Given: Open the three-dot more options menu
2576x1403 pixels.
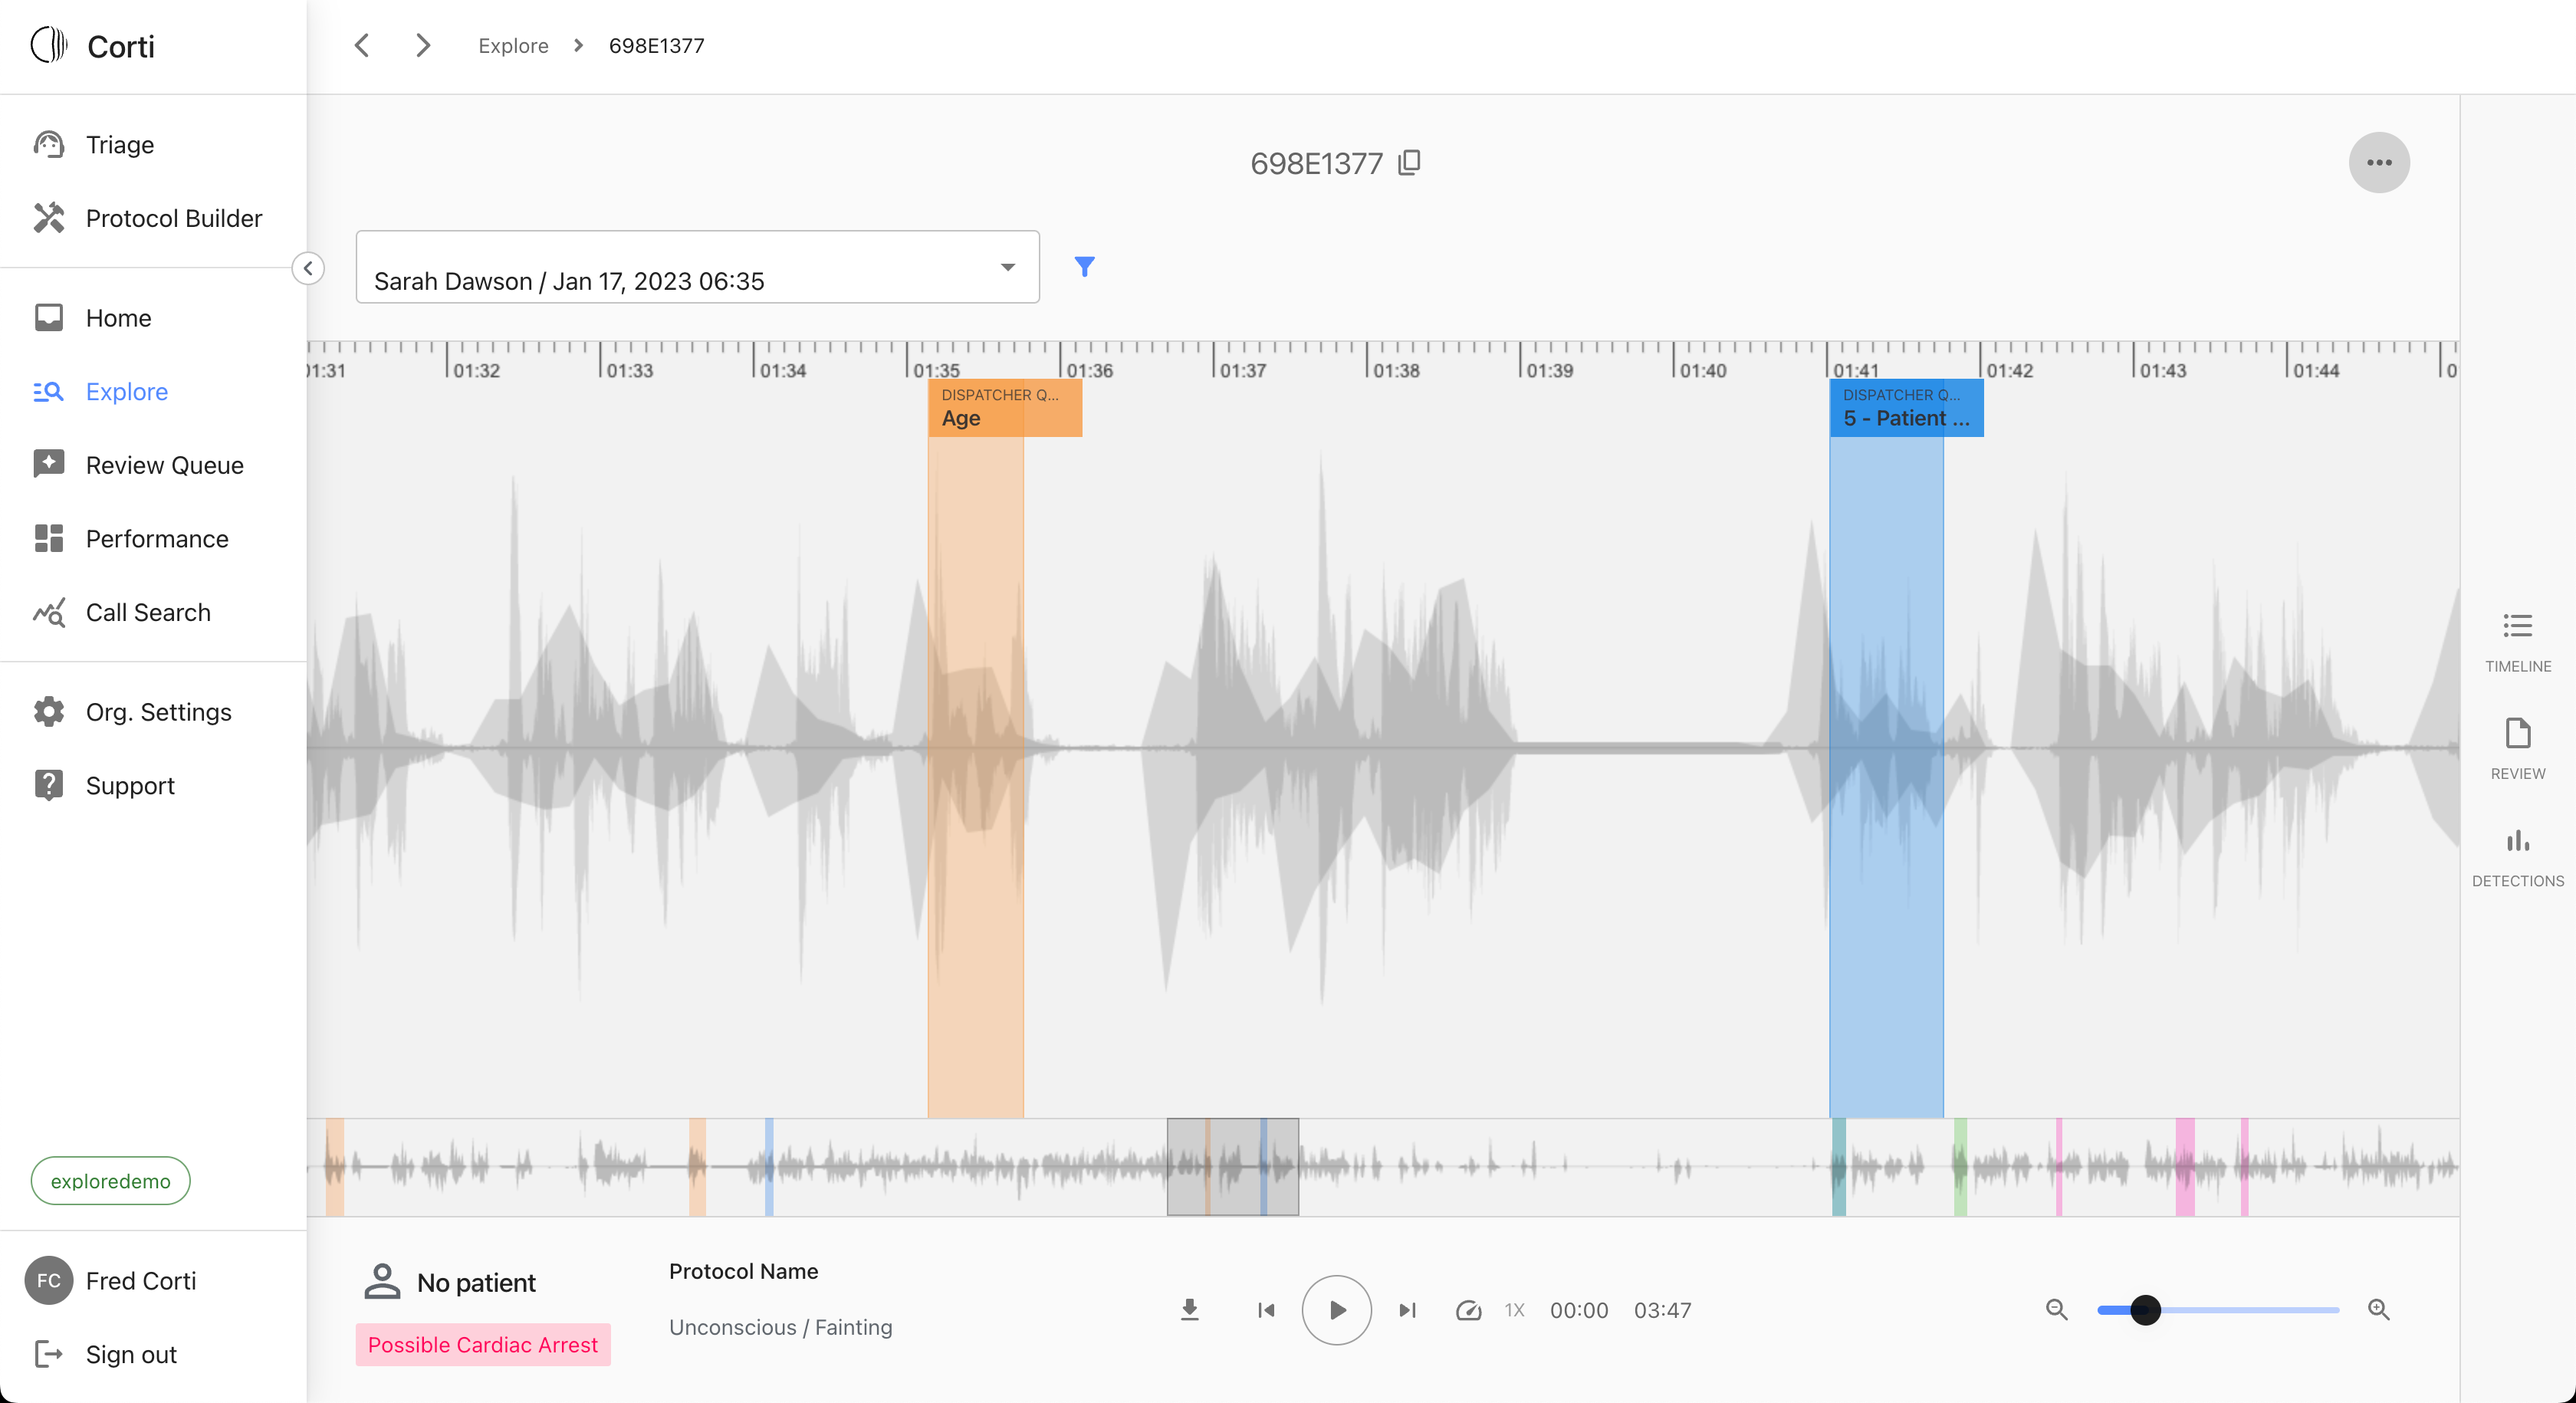Looking at the screenshot, I should point(2378,162).
